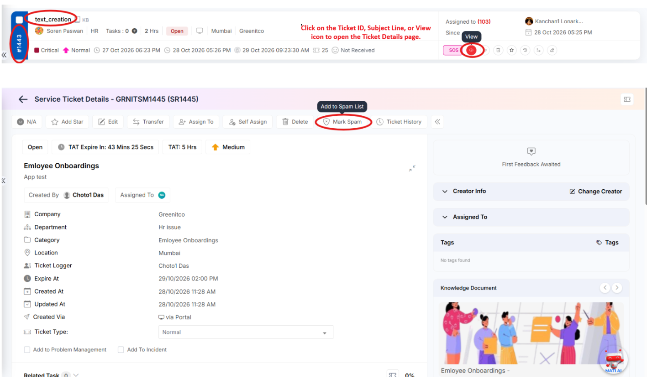The width and height of the screenshot is (647, 379).
Task: Check Add to Problem Management
Action: coord(27,350)
